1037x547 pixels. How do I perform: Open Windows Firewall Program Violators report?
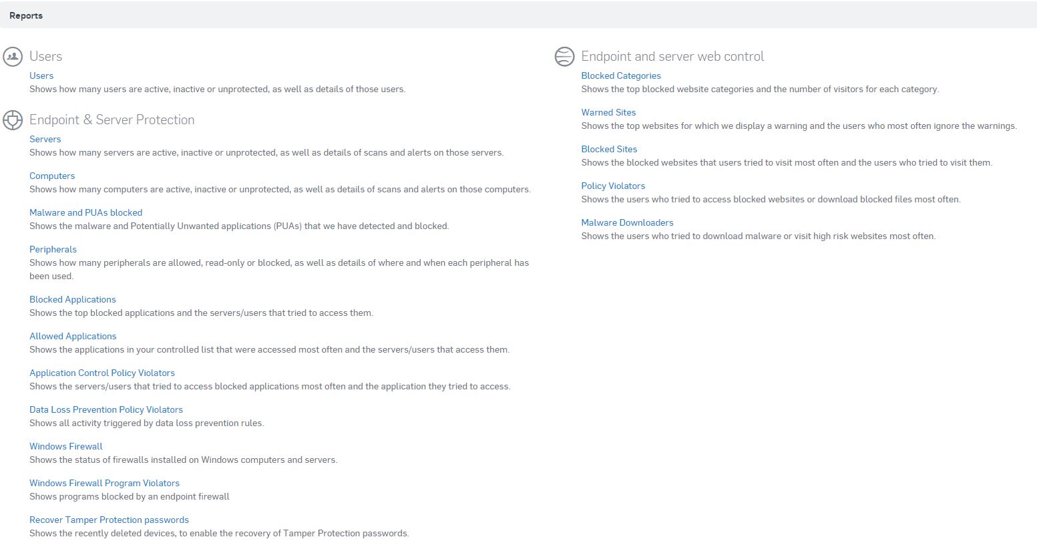coord(105,483)
